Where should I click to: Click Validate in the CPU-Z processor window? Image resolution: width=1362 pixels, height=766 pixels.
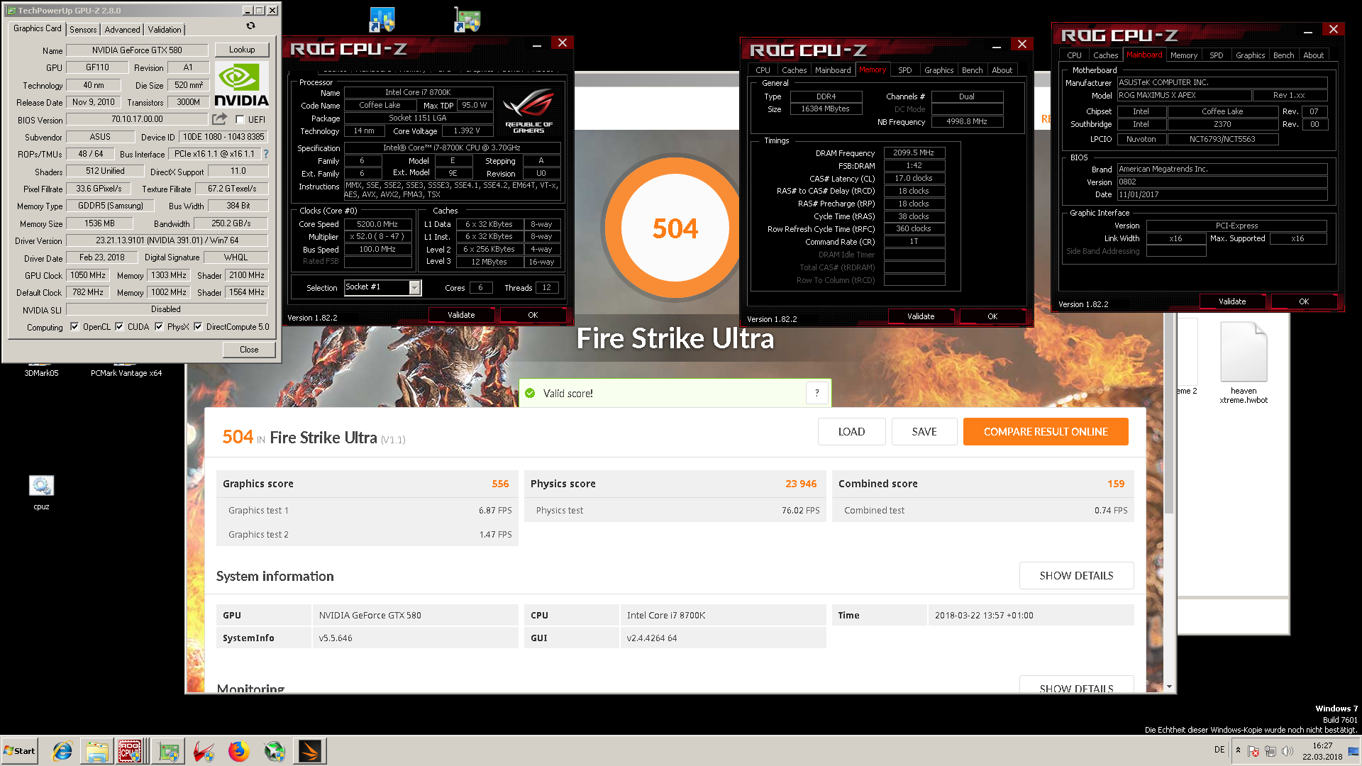pos(461,315)
